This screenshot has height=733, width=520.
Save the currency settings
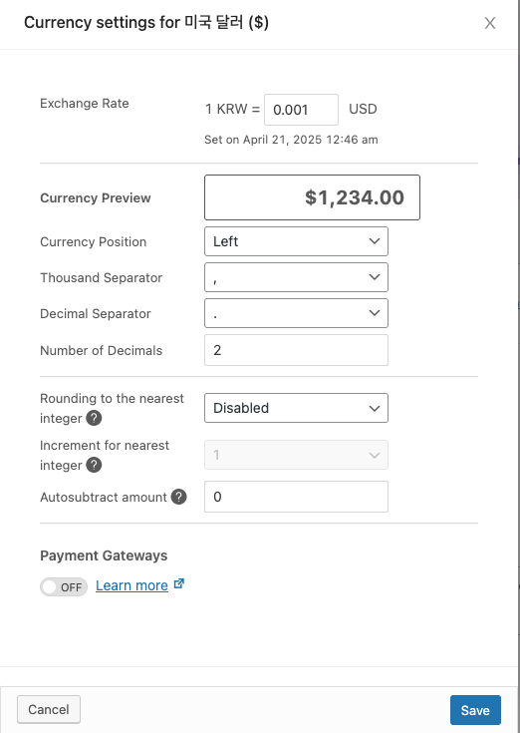(x=475, y=710)
